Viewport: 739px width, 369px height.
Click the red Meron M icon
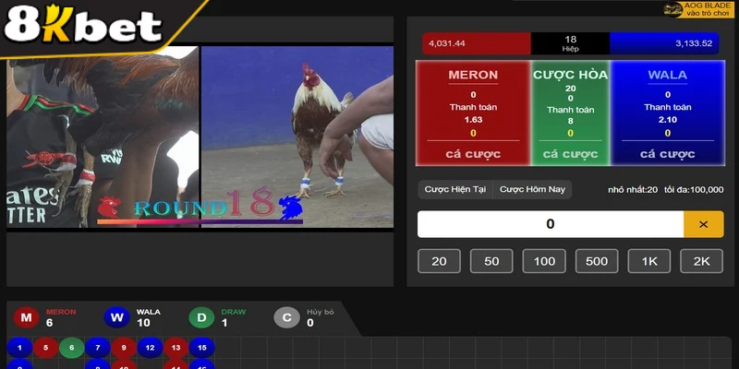click(x=26, y=318)
